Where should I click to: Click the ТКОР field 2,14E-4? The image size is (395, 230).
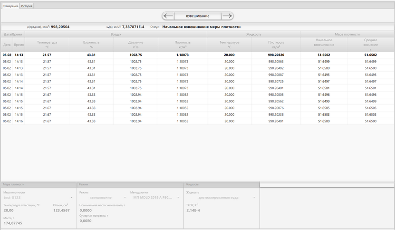pos(193,211)
